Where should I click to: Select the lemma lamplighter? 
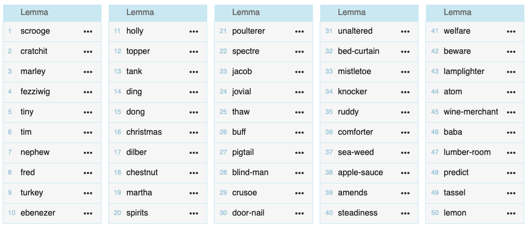(x=464, y=72)
